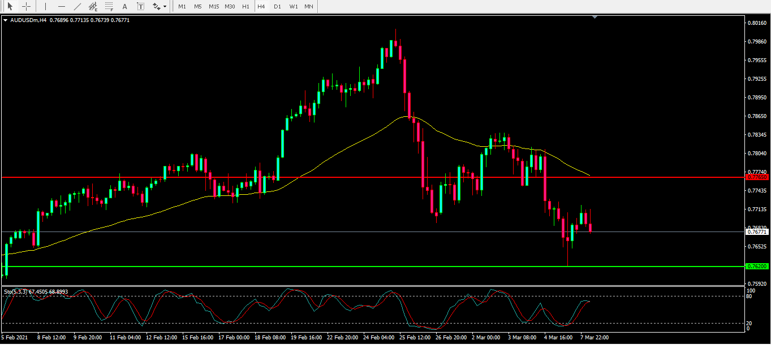This screenshot has width=771, height=345.
Task: Select the cursor arrow tool
Action: 10,7
